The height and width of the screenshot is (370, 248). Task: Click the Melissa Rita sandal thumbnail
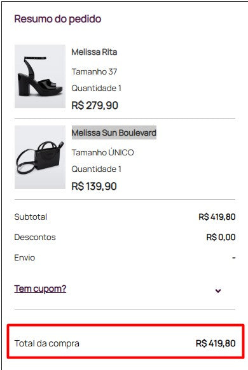(x=40, y=76)
